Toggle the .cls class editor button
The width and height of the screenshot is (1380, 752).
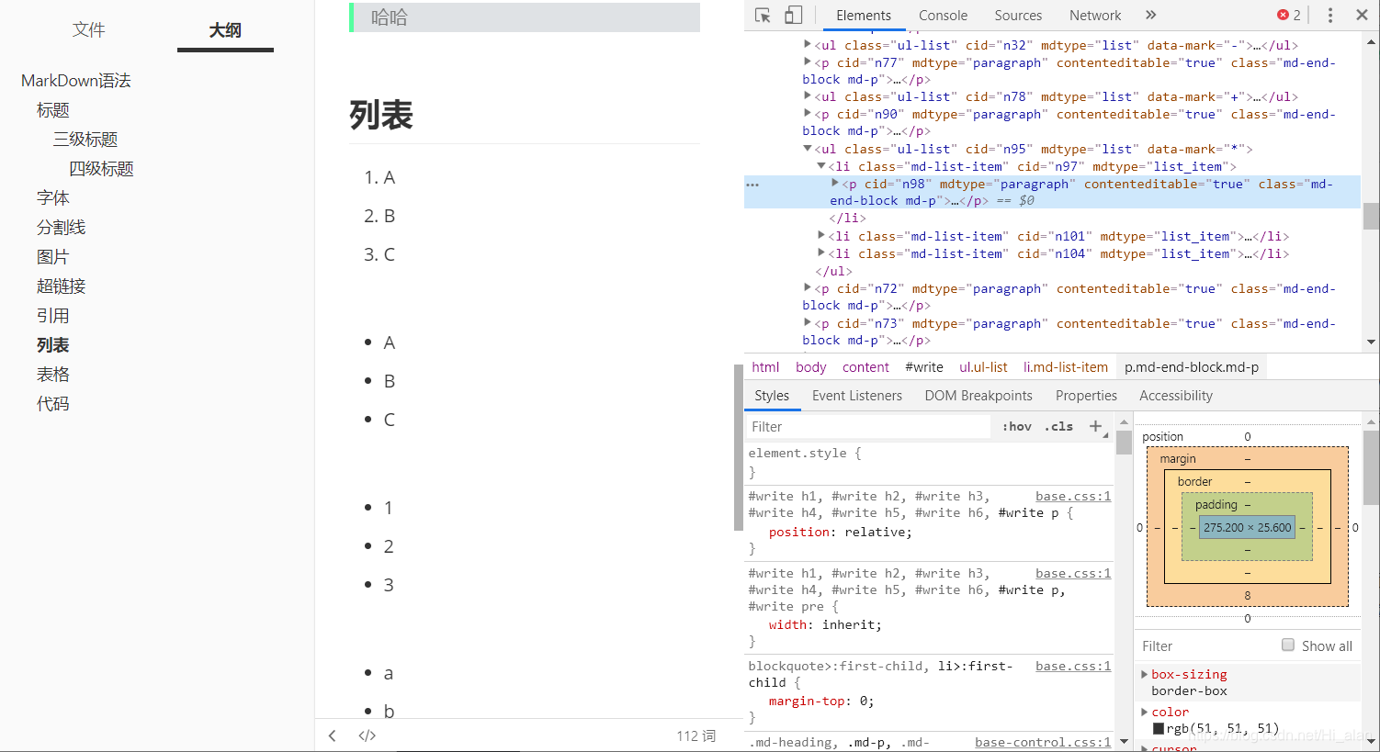click(1058, 426)
